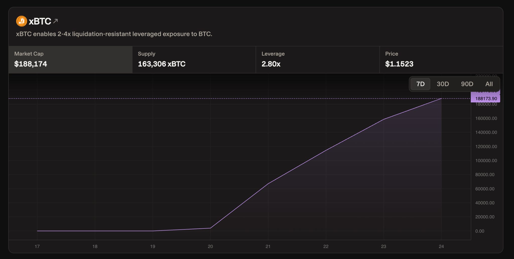Click the orange Bitcoin xBTC logo icon
This screenshot has width=514, height=259.
coord(22,21)
